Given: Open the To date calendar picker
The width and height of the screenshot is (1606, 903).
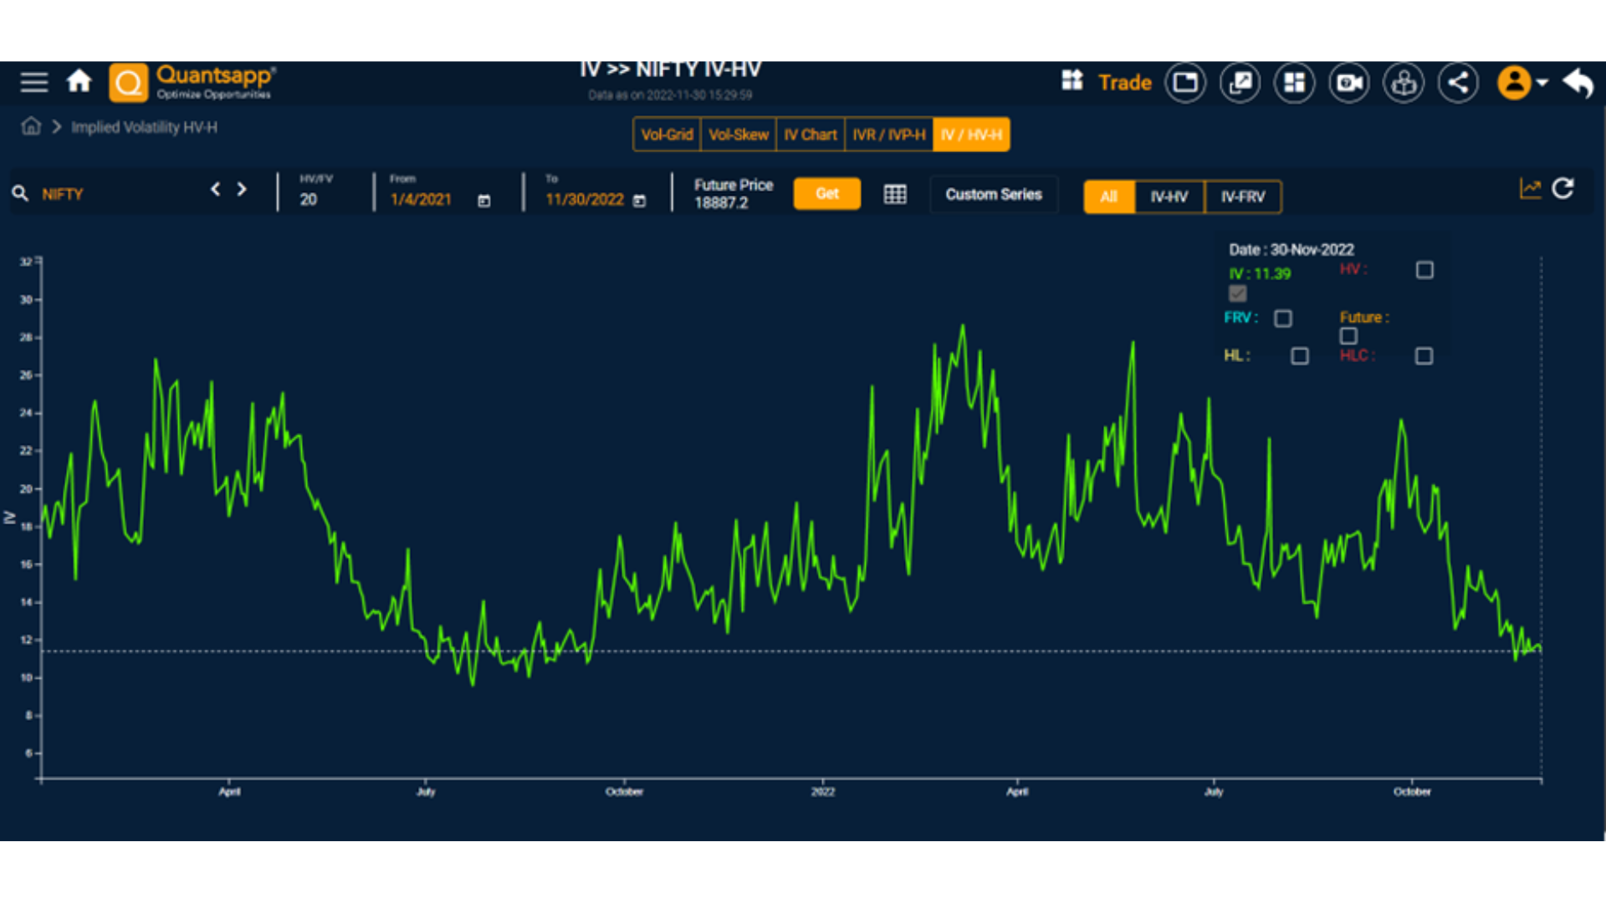Looking at the screenshot, I should point(640,201).
